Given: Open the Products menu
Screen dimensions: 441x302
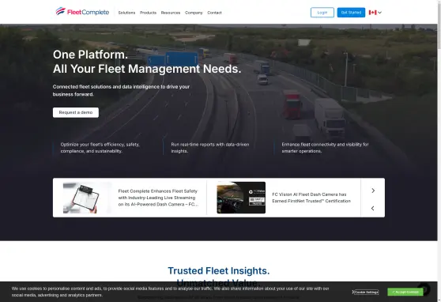Looking at the screenshot, I should (x=148, y=13).
